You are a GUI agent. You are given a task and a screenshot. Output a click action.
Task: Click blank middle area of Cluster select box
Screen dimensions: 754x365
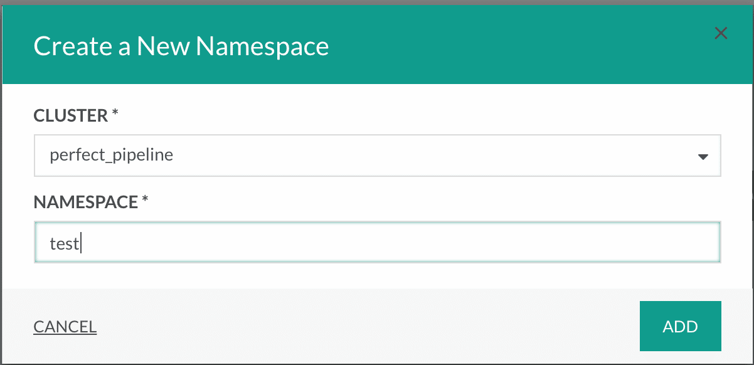433,155
